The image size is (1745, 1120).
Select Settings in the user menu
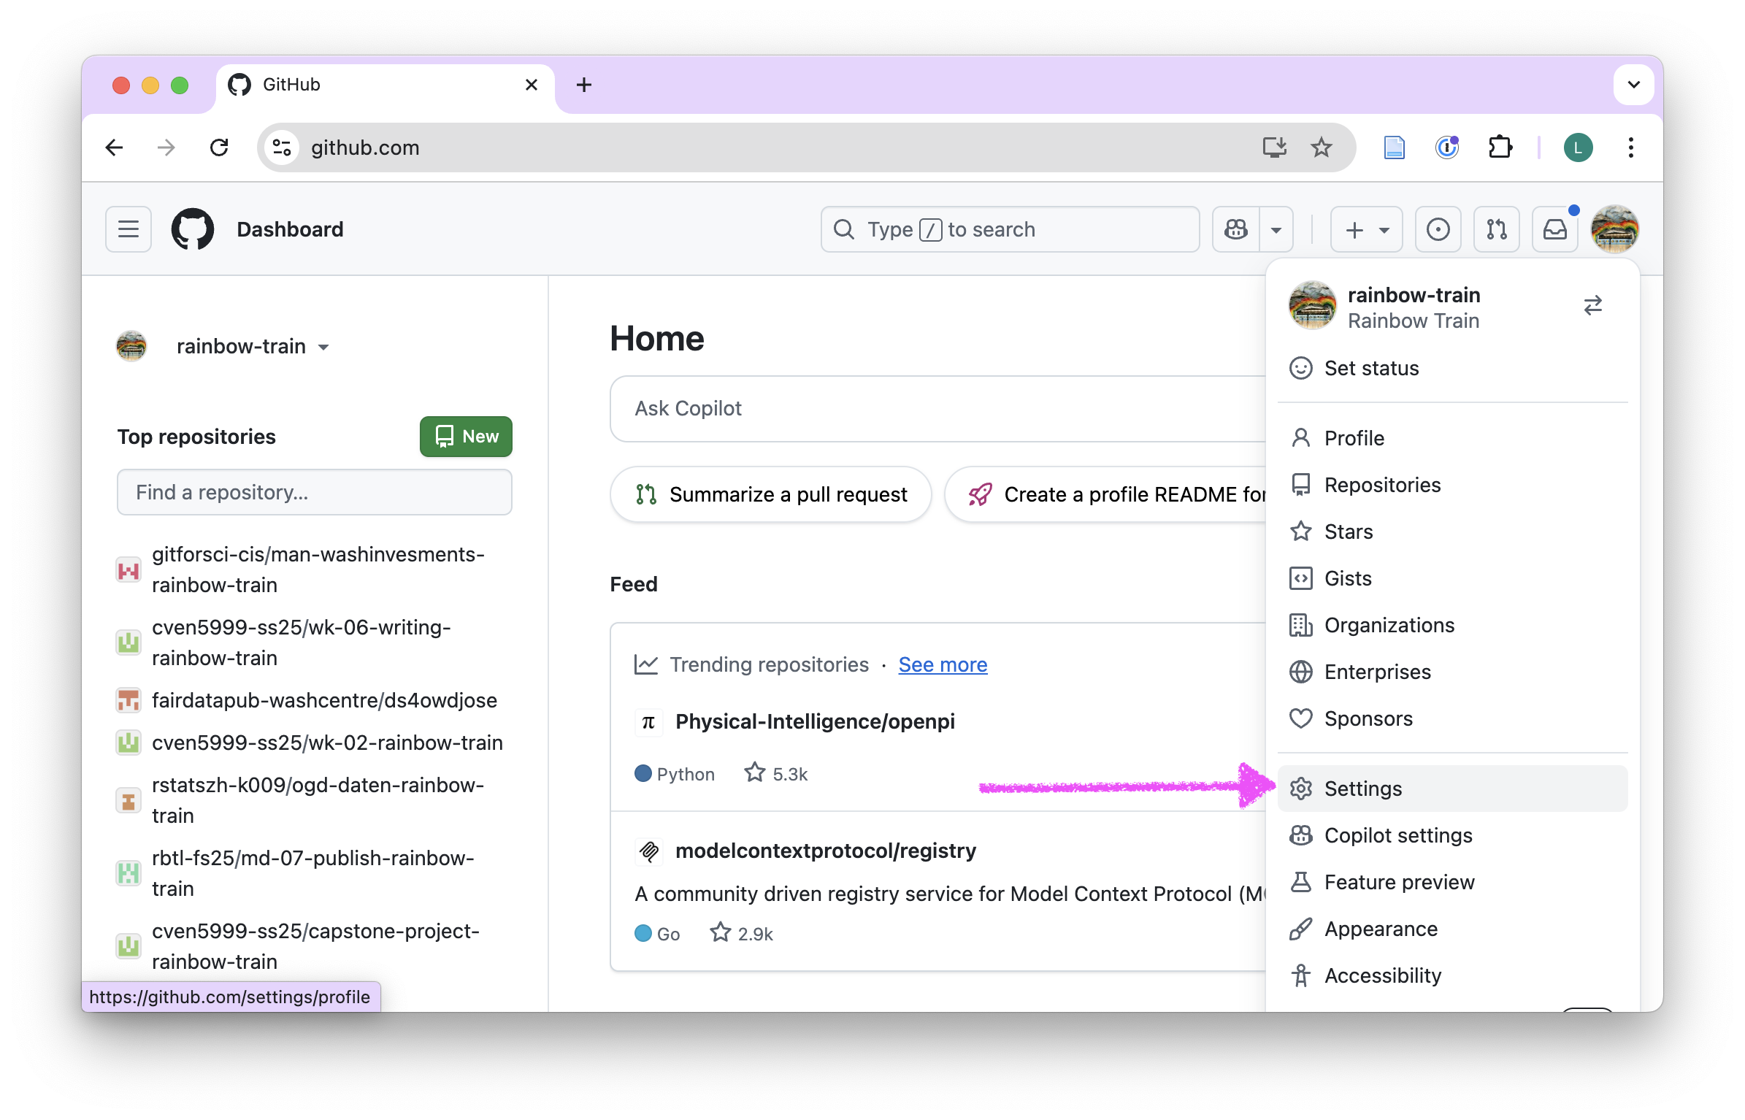1362,789
